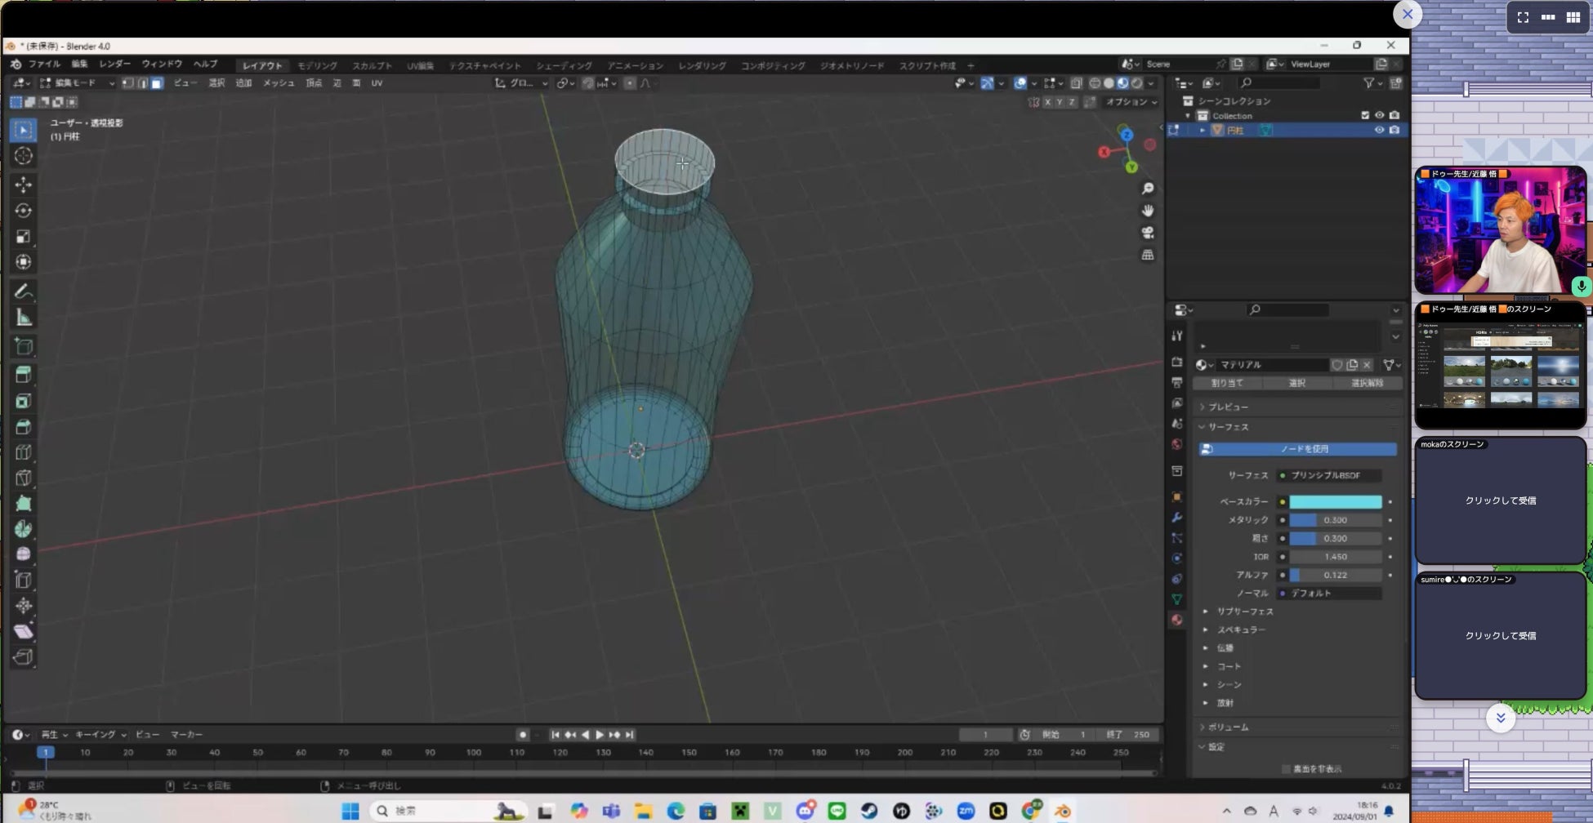
Task: Click the zoom magnifier viewport icon
Action: click(1148, 189)
